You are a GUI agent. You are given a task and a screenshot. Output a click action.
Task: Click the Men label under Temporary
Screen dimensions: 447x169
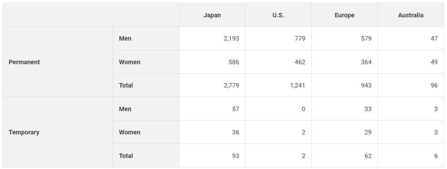[x=125, y=109]
